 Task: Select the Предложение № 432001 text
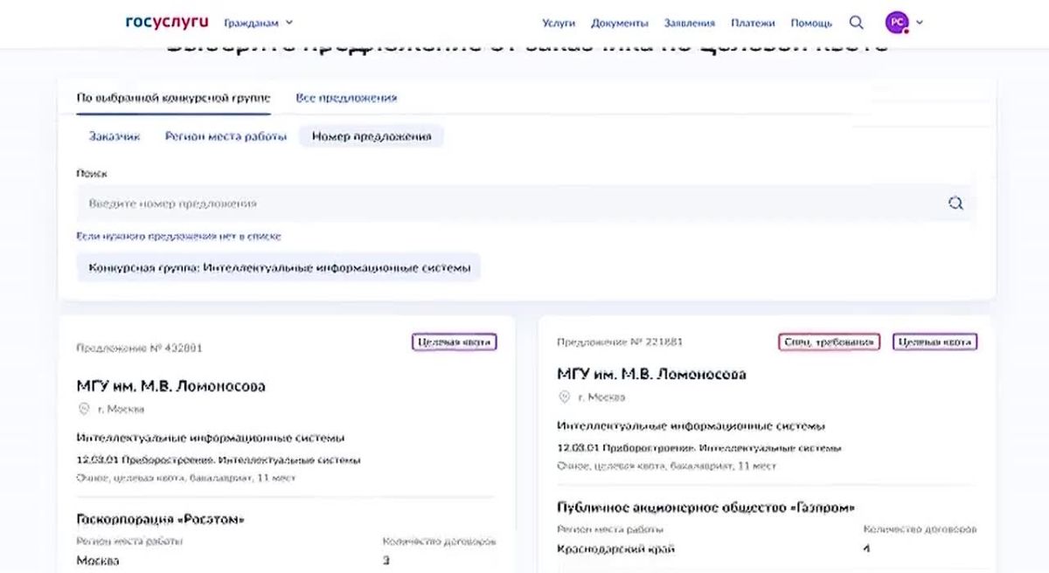coord(139,348)
